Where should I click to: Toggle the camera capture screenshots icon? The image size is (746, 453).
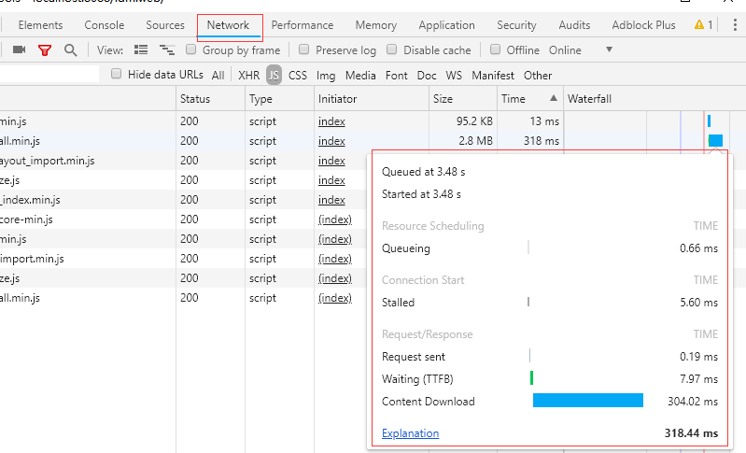tap(19, 50)
